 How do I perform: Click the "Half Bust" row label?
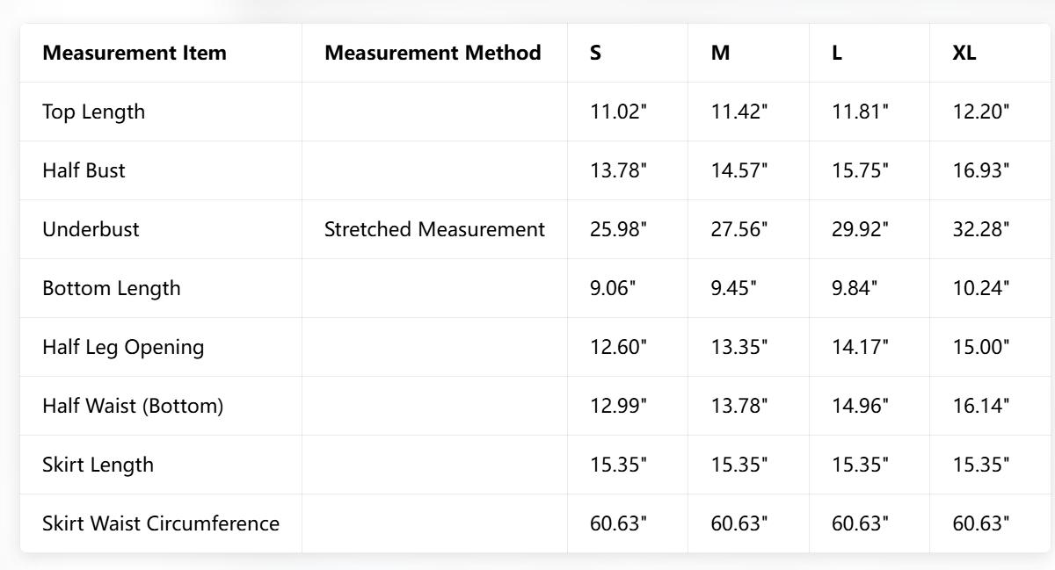pyautogui.click(x=84, y=170)
